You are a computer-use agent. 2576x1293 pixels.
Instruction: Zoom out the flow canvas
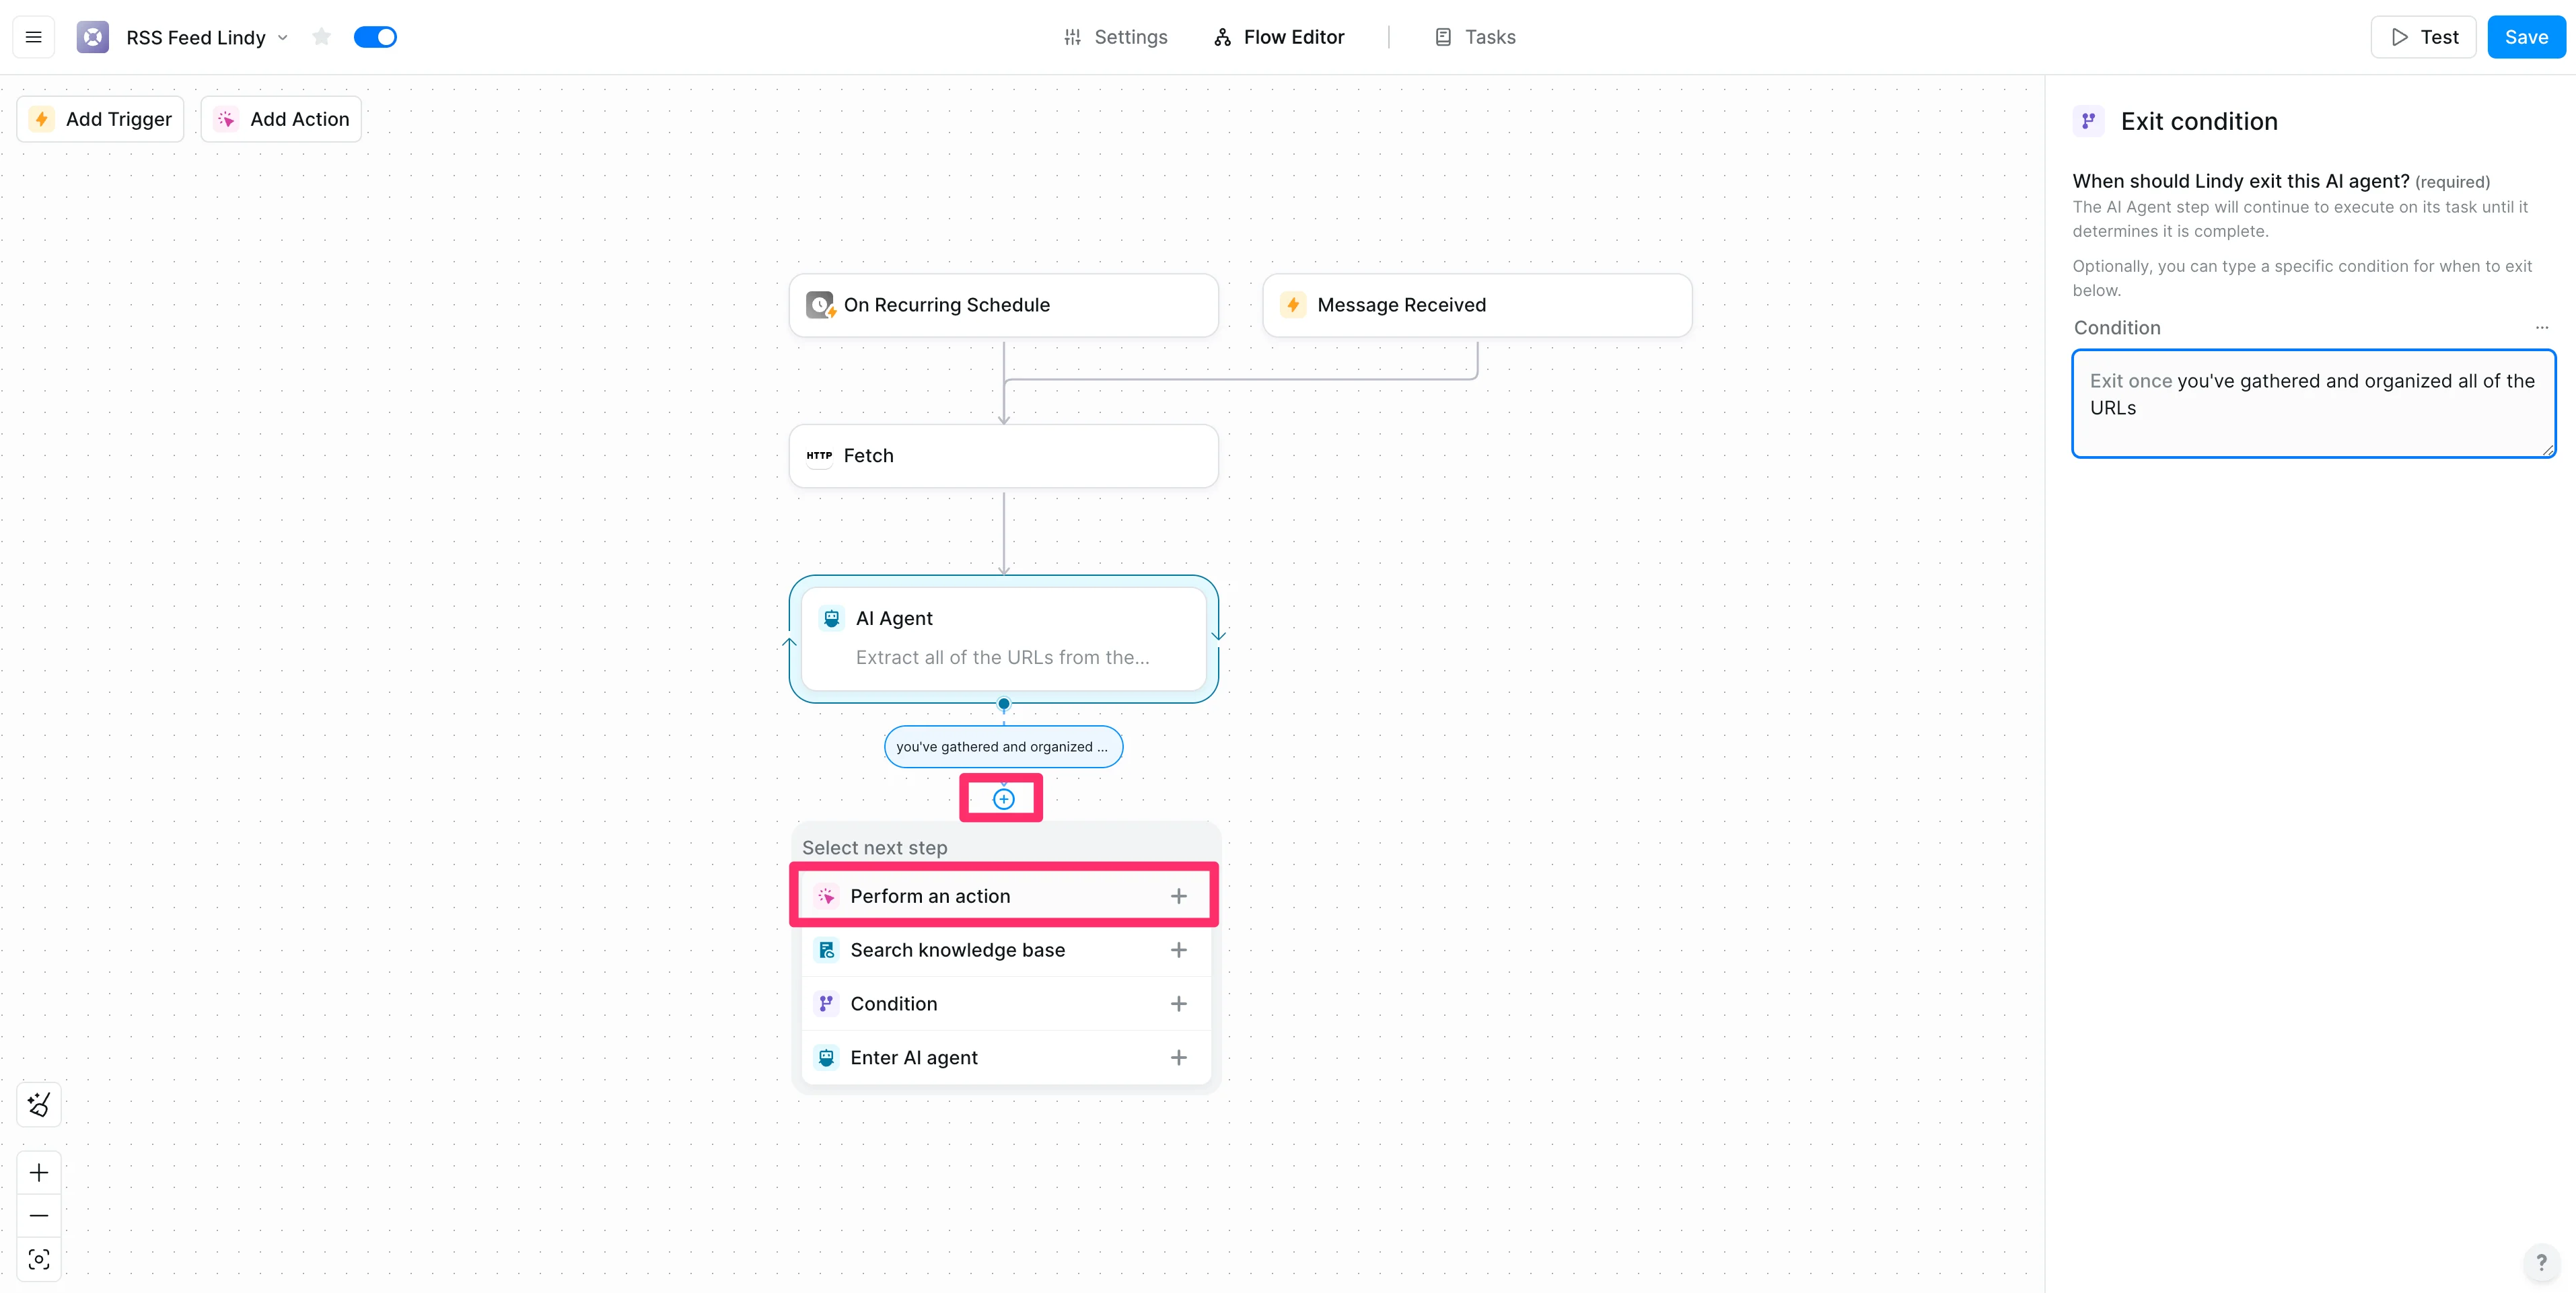[39, 1216]
